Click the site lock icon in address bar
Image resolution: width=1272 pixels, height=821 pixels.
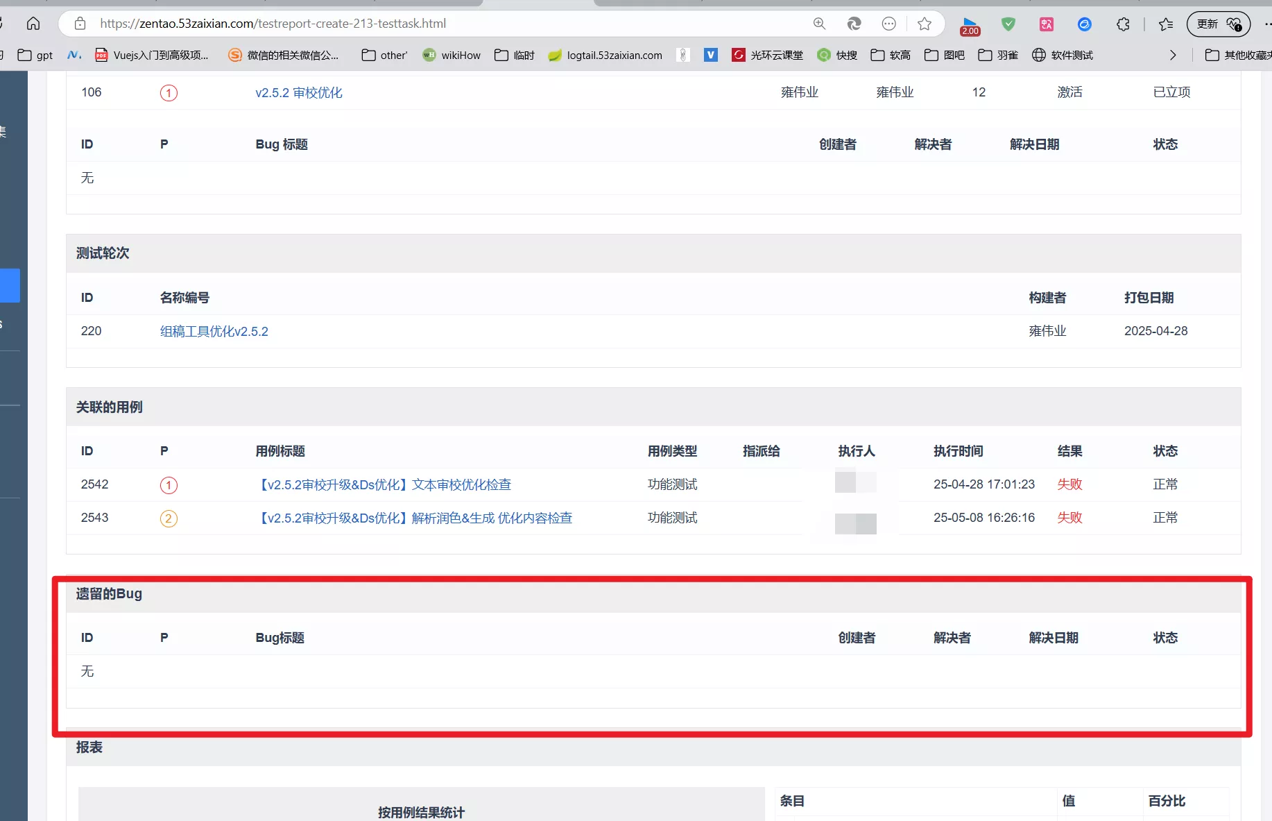[80, 24]
